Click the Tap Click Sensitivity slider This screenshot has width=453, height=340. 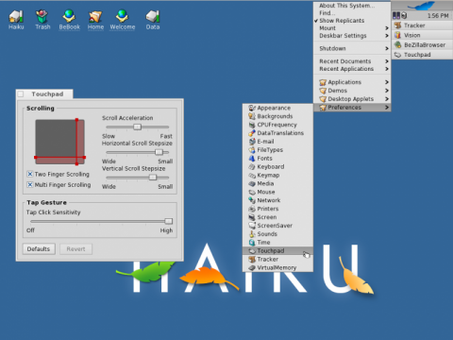pyautogui.click(x=101, y=221)
